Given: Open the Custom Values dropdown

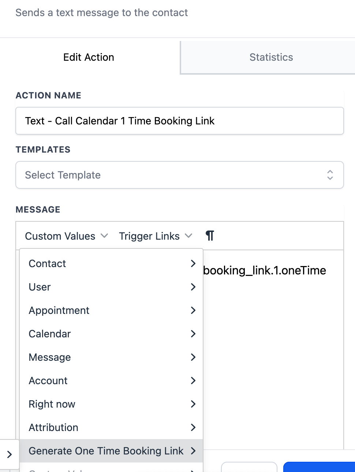Looking at the screenshot, I should pos(66,236).
